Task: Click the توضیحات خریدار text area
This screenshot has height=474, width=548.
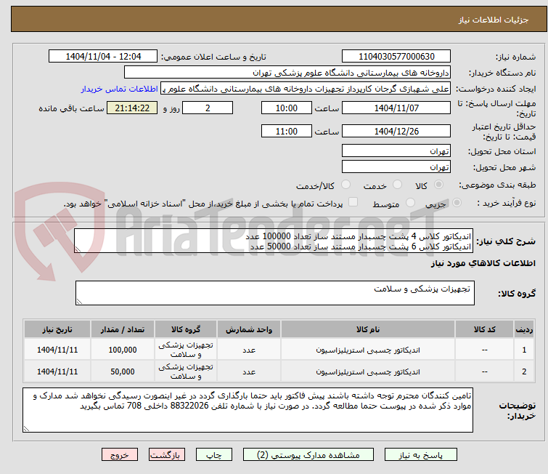Action: pos(248,410)
